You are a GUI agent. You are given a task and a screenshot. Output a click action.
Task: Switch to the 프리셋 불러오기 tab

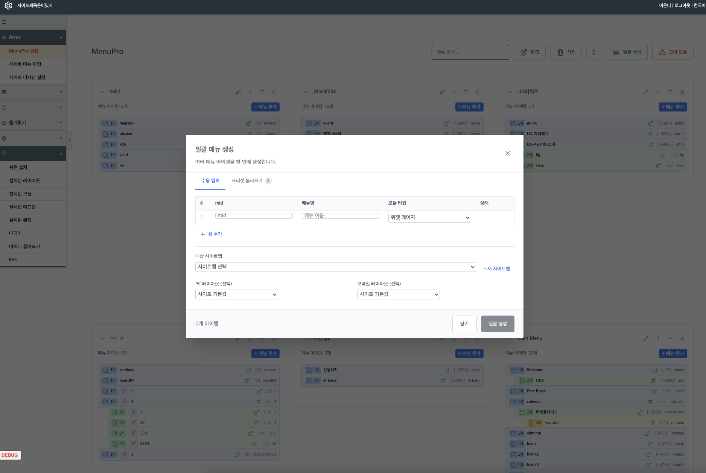(x=247, y=181)
